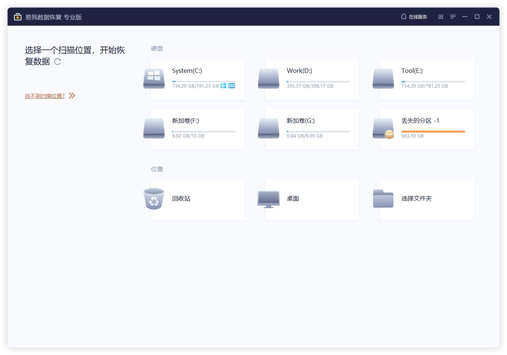The width and height of the screenshot is (507, 355).
Task: Open the hamburger menu
Action: tap(453, 17)
